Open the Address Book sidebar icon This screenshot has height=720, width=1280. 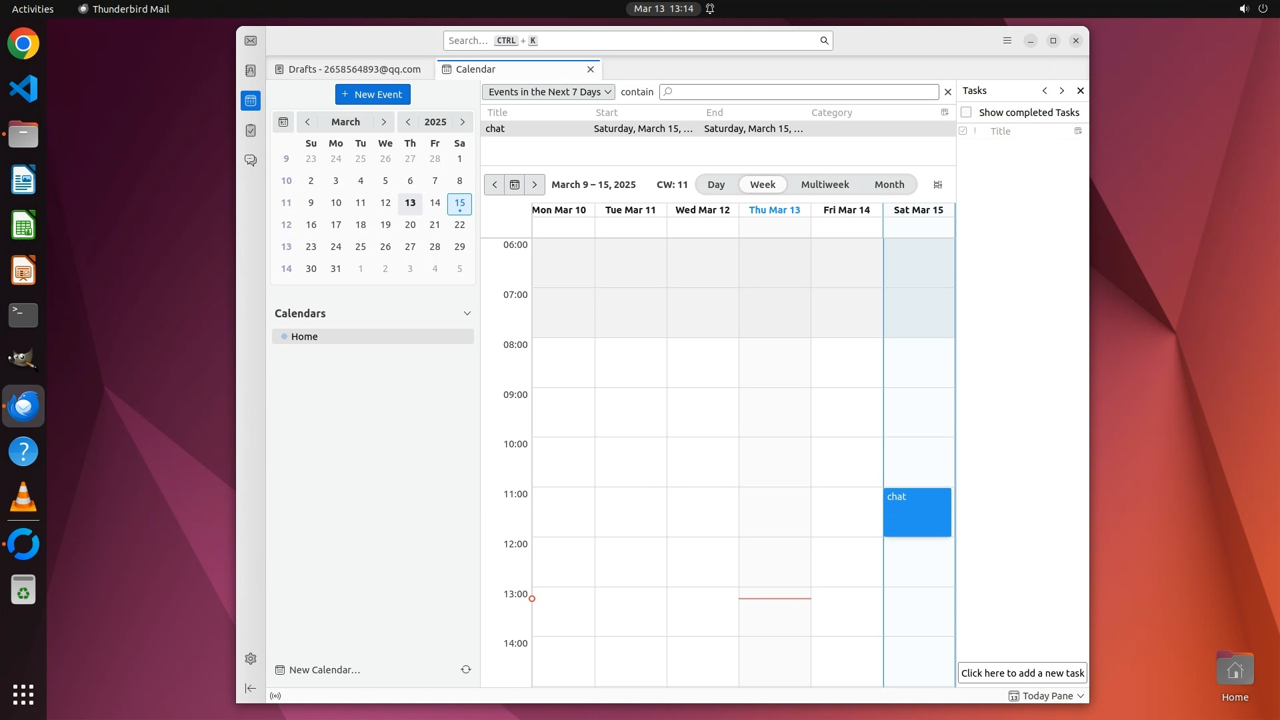(x=251, y=71)
